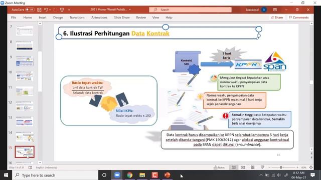The width and height of the screenshot is (321, 180).
Task: Fit slide to current window icon
Action: [311, 167]
